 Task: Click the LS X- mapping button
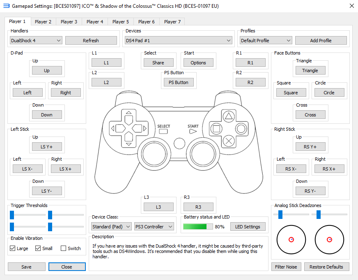28,169
